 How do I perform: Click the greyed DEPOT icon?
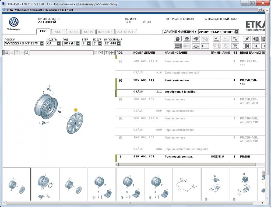pyautogui.click(x=226, y=39)
